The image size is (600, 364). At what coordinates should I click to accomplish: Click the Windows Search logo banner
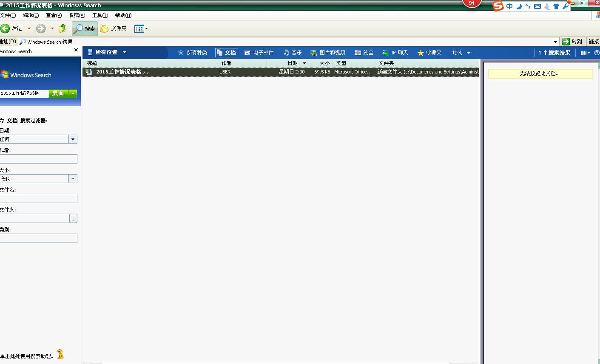[x=26, y=75]
